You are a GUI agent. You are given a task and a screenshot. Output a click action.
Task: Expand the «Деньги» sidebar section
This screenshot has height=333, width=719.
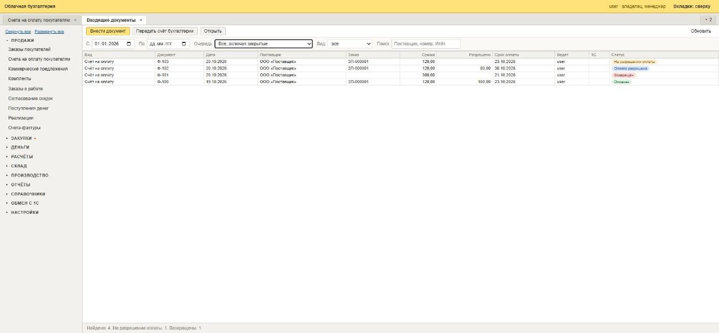coord(20,147)
